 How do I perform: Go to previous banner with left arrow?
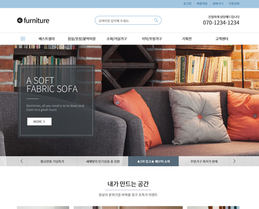coord(22,161)
